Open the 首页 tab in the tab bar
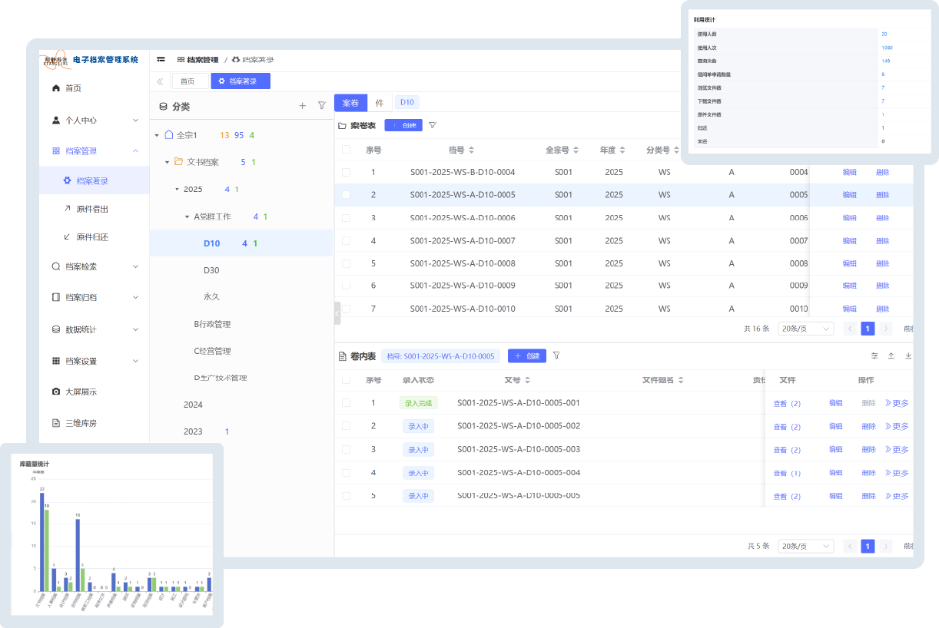Screen dimensions: 939x628 click(189, 81)
